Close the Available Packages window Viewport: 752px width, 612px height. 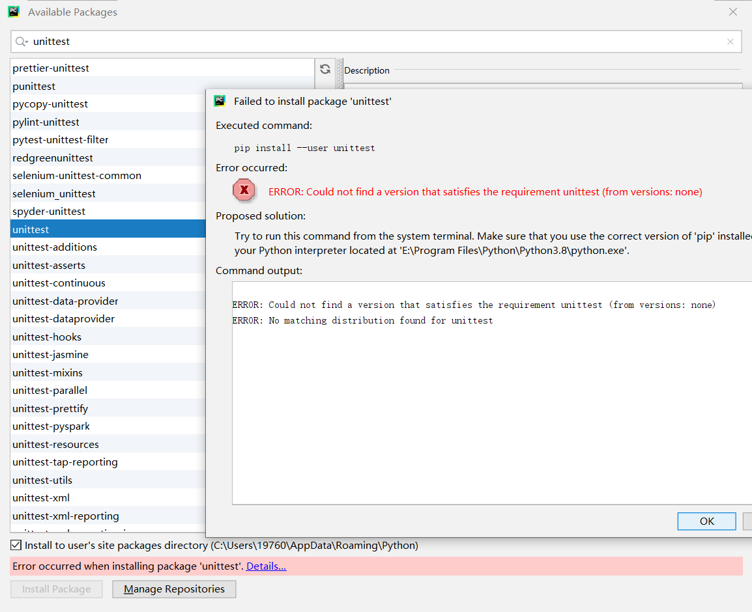[733, 12]
